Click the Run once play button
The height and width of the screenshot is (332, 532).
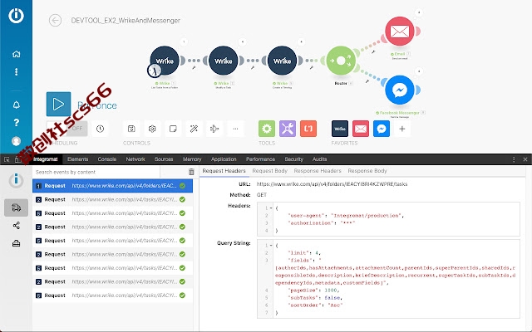[x=58, y=104]
